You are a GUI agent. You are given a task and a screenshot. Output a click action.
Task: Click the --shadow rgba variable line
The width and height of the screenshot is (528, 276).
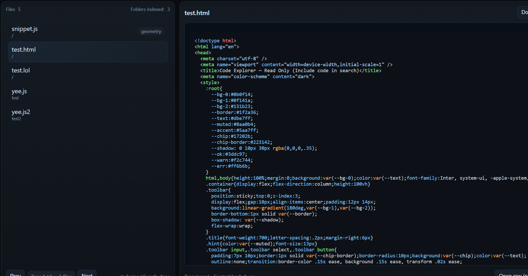[264, 148]
